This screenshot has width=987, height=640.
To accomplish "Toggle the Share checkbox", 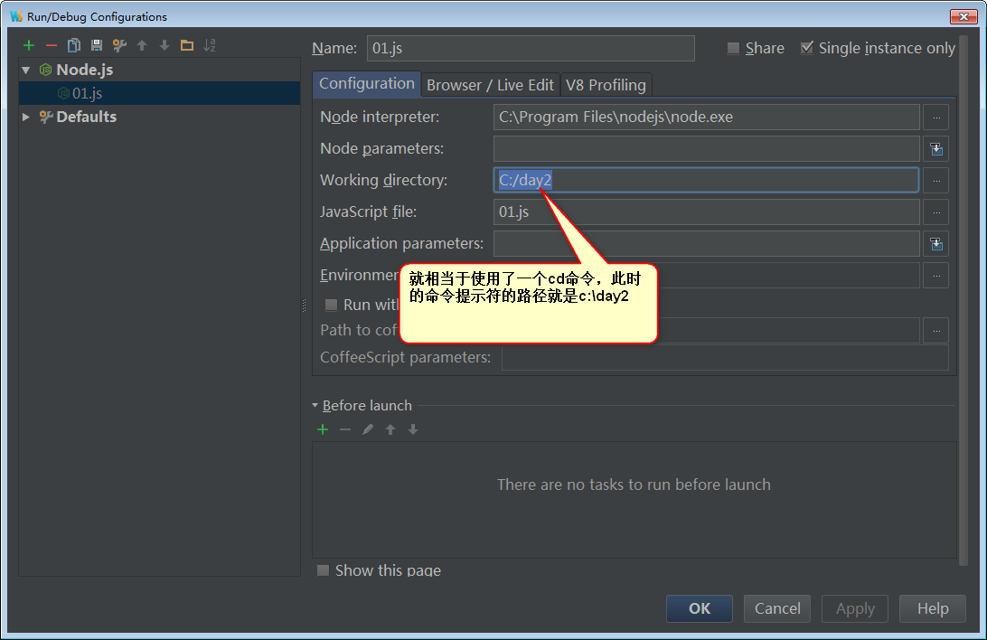I will [x=733, y=48].
